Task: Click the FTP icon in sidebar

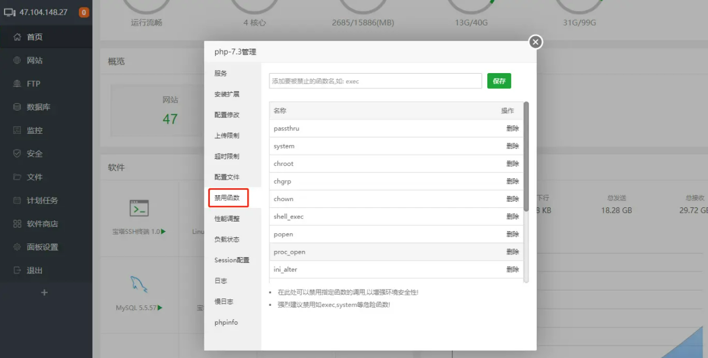Action: click(17, 84)
